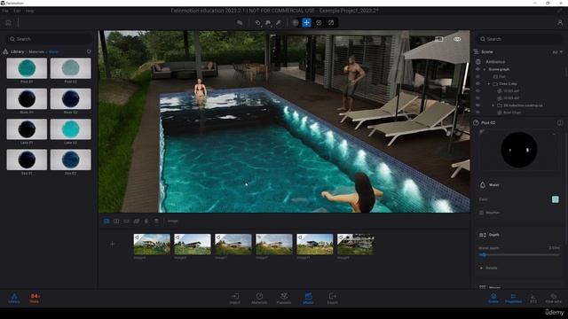Image resolution: width=568 pixels, height=319 pixels.
Task: Switch to the Scene tab at bottom right
Action: 493,299
